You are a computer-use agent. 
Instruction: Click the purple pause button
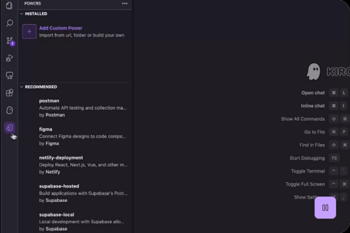pos(325,208)
